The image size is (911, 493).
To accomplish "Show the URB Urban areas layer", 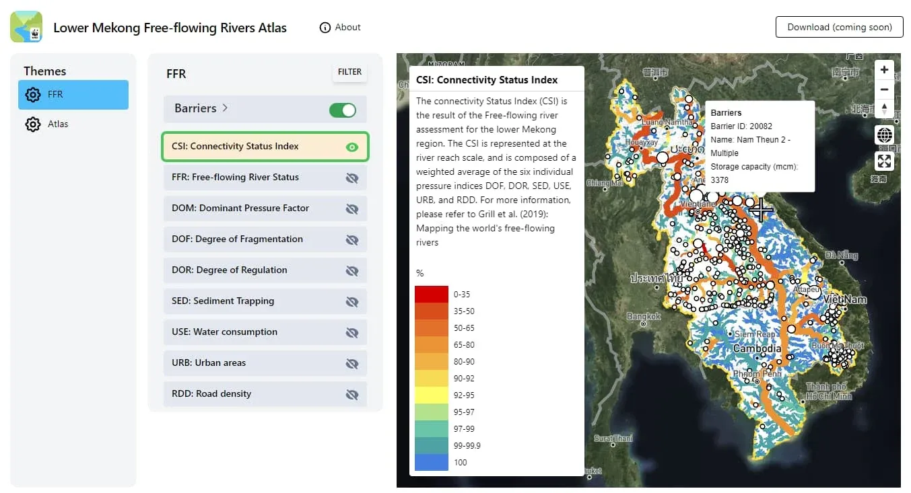I will (351, 363).
